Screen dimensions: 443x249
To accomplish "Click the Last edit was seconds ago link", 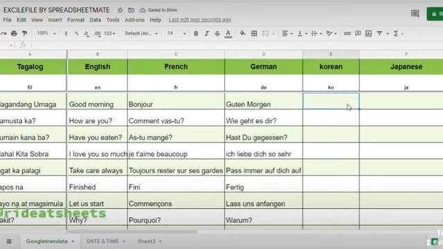I will coord(200,20).
